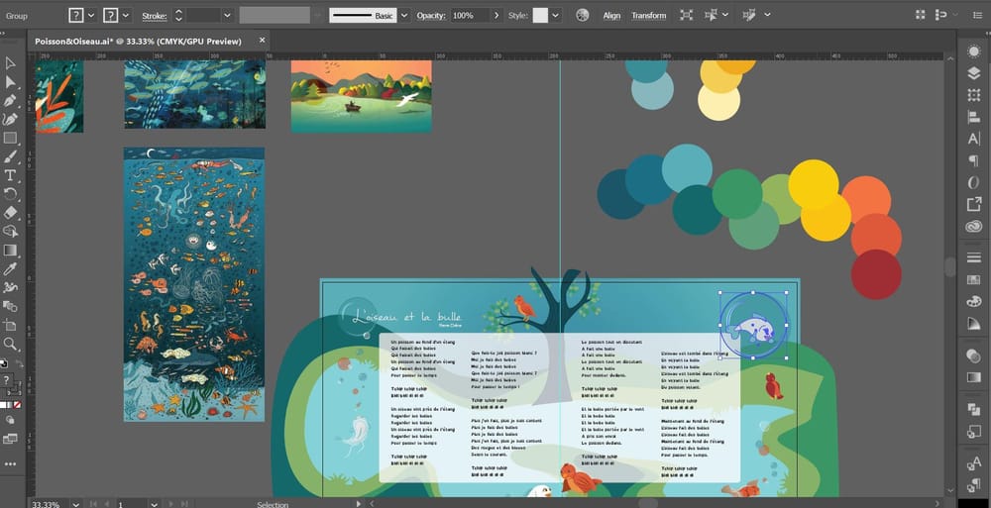Select the Rotate tool
Screen dimensions: 991x508
tap(10, 194)
